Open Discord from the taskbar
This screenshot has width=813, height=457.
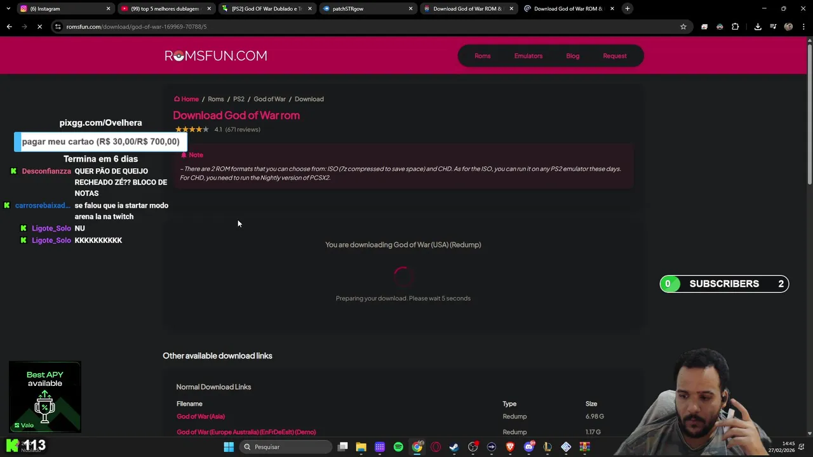(x=529, y=447)
